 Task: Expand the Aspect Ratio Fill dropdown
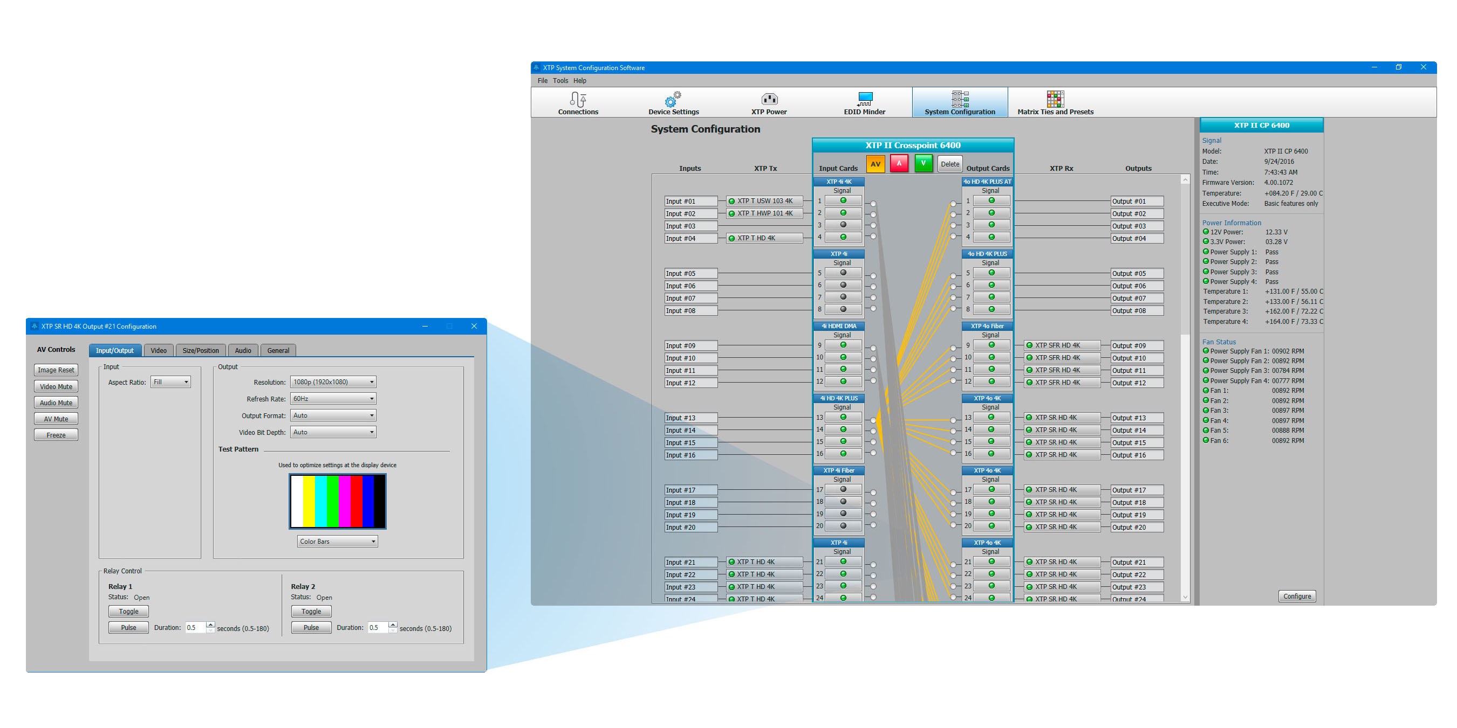[170, 382]
